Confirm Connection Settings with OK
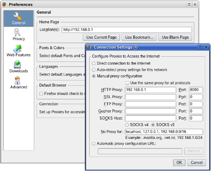 pos(179,163)
